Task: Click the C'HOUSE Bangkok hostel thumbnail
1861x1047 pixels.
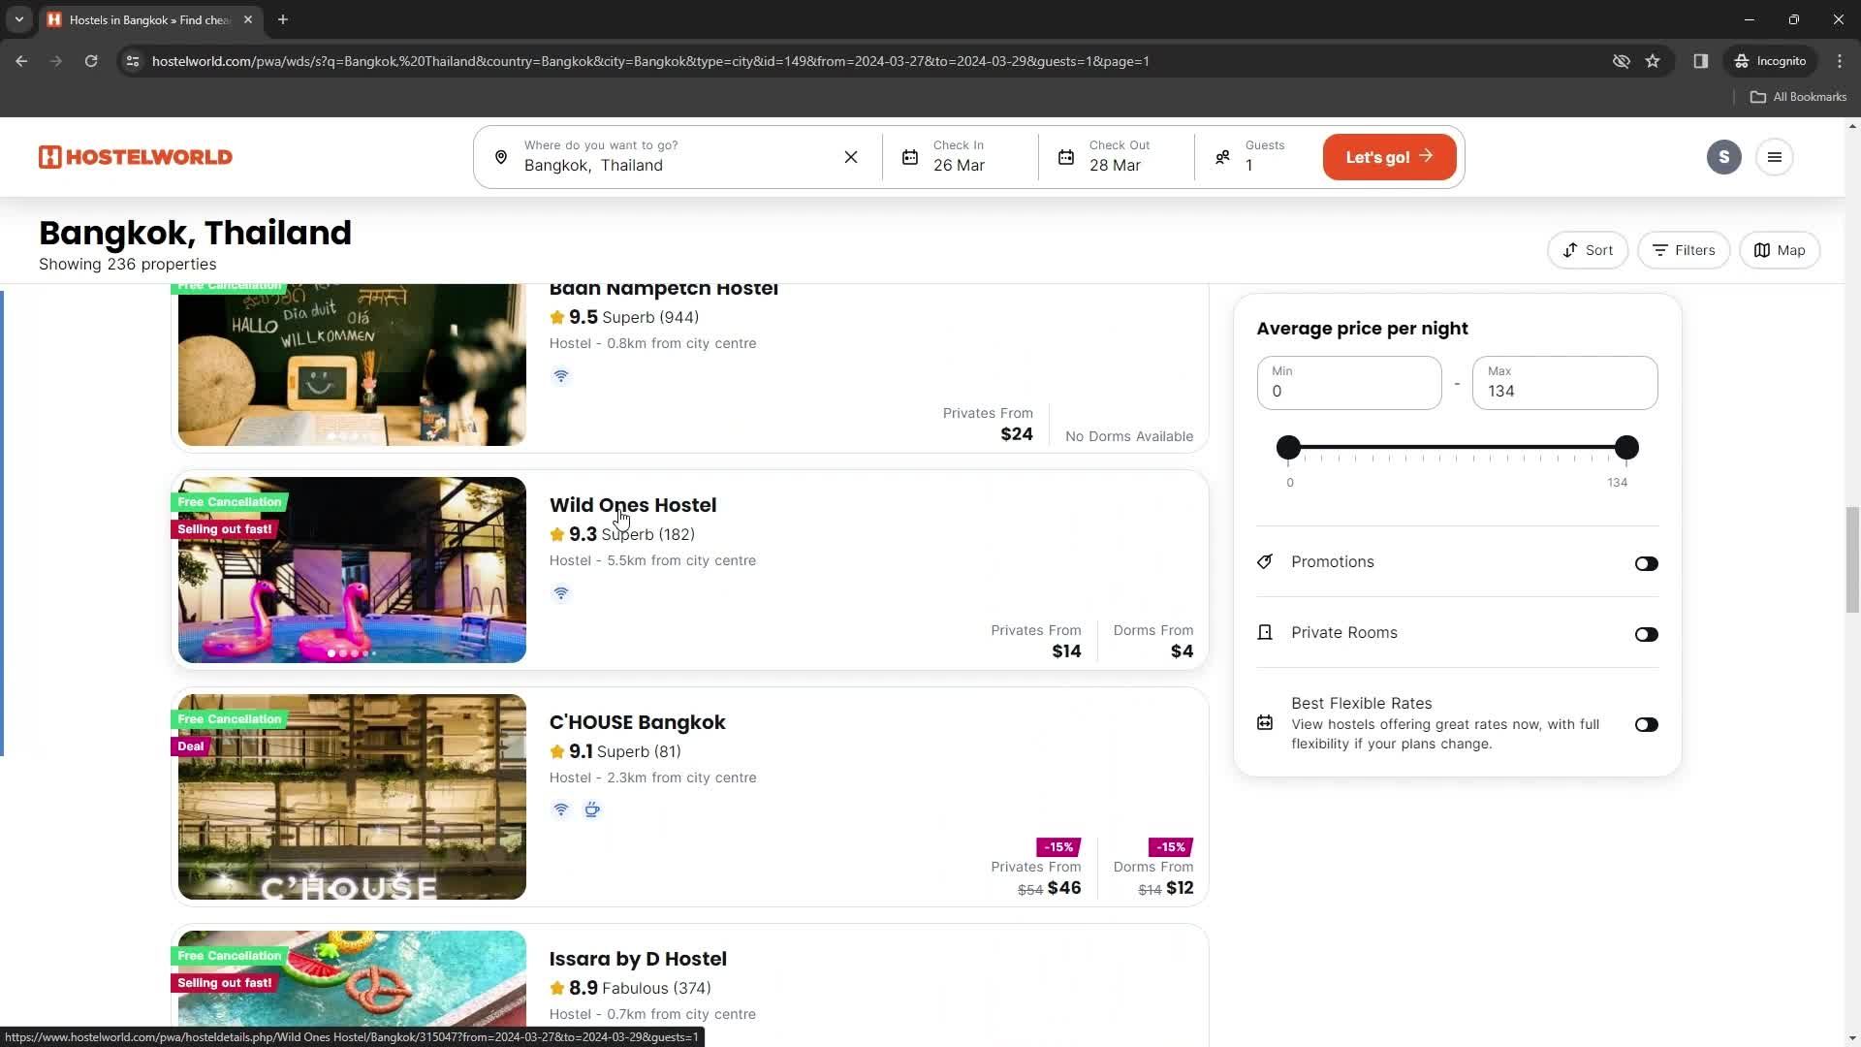Action: pos(352,797)
